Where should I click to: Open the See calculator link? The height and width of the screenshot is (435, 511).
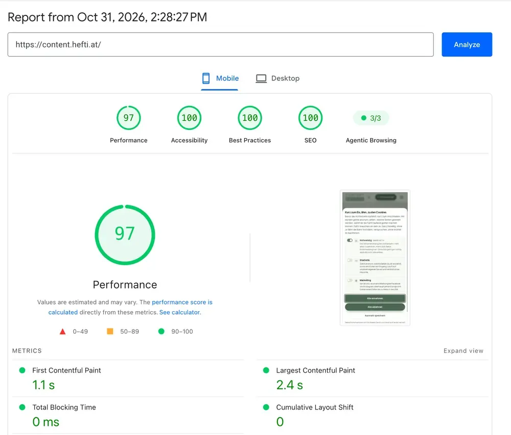[x=179, y=312]
